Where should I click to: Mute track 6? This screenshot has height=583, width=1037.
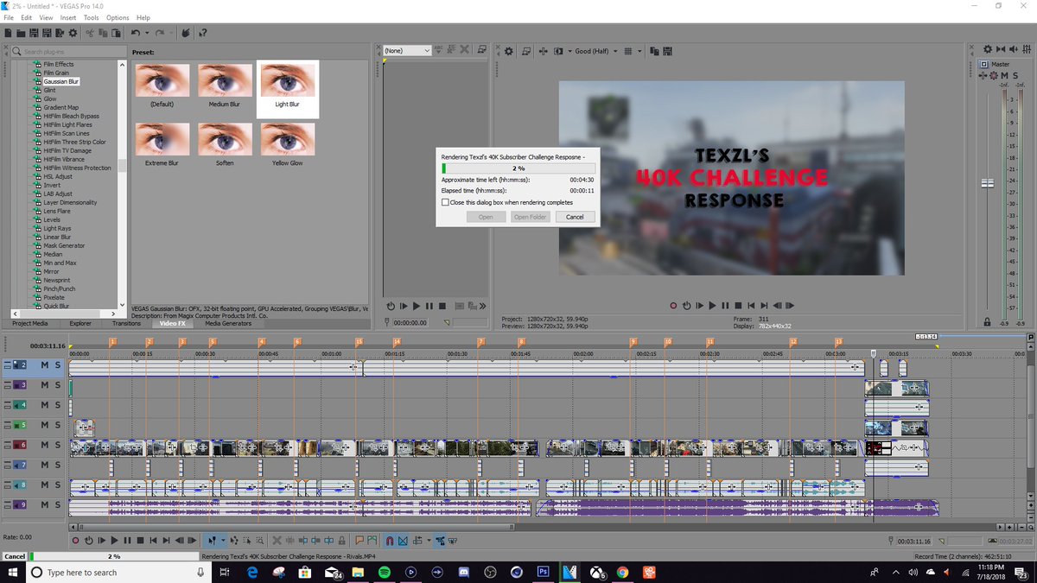(44, 445)
